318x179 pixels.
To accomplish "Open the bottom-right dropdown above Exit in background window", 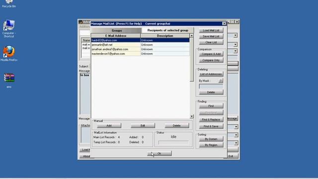I will pyautogui.click(x=236, y=143).
